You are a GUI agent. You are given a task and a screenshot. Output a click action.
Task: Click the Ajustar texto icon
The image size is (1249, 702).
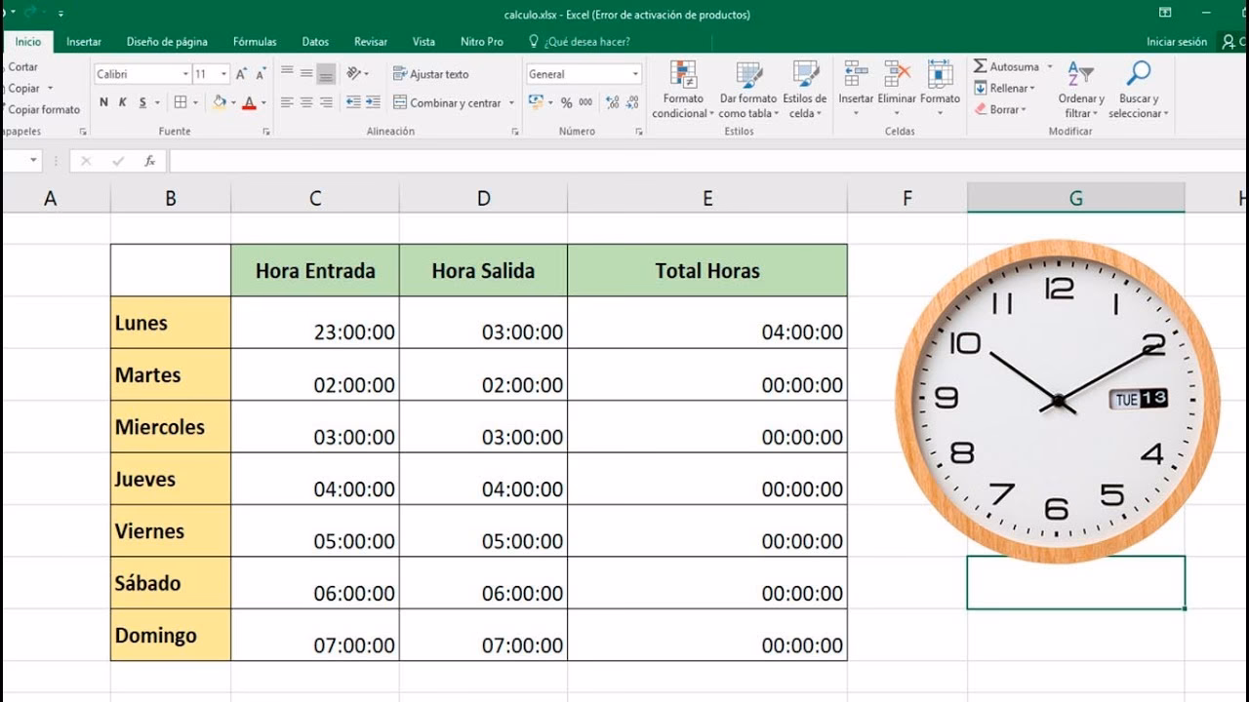[429, 74]
